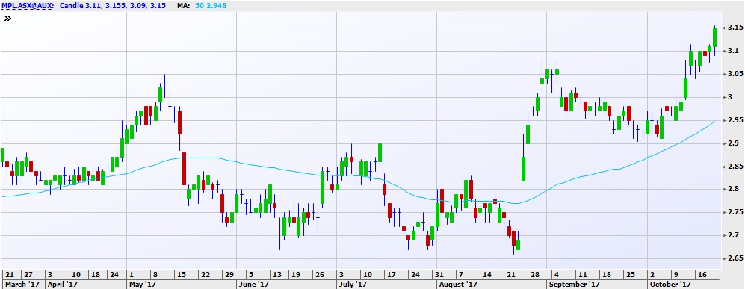Click the 19 date tick in June
This screenshot has width=745, height=289.
pos(295,274)
